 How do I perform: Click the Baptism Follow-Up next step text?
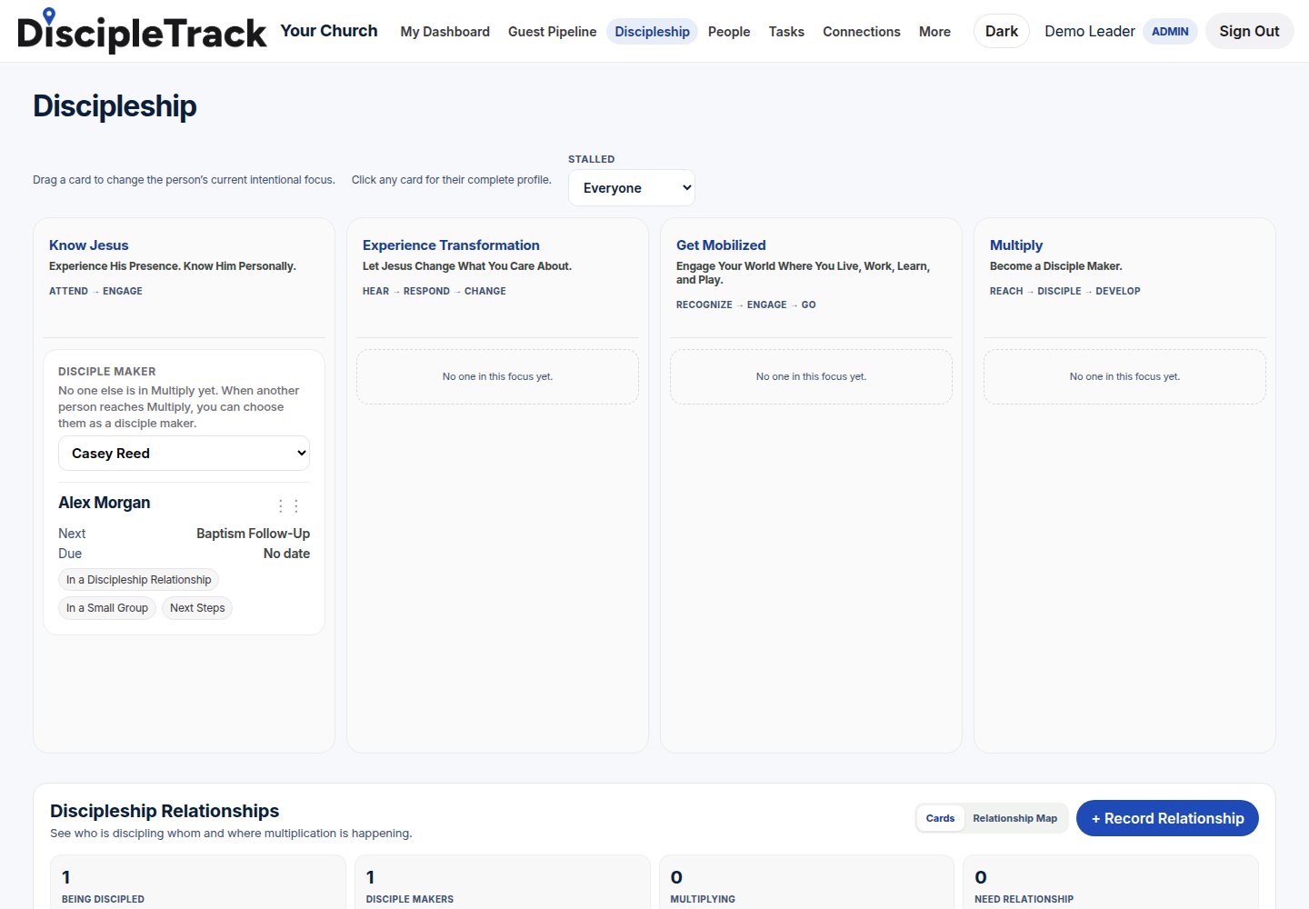[253, 534]
